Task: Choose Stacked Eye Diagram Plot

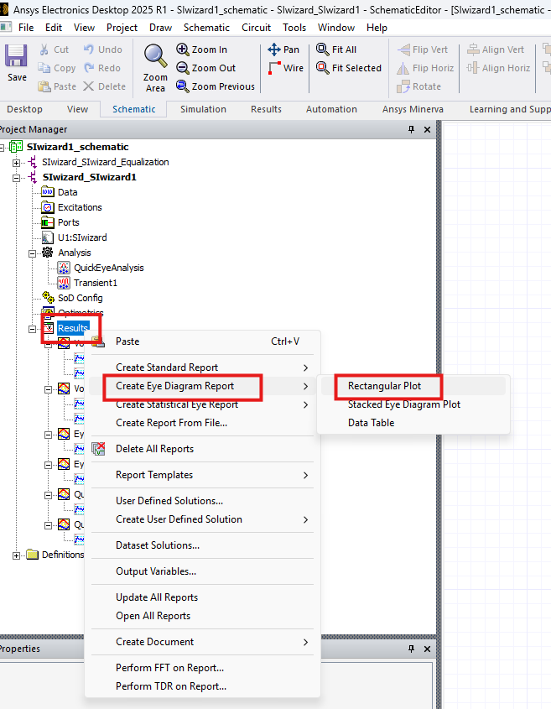Action: pos(413,404)
